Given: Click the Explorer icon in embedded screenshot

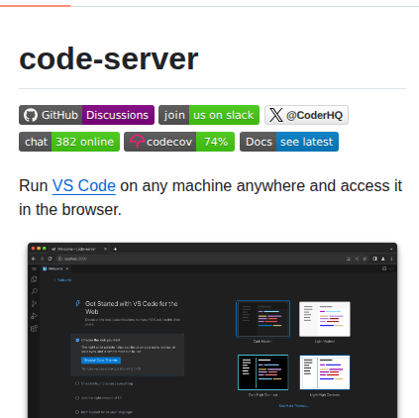Looking at the screenshot, I should pyautogui.click(x=34, y=279).
